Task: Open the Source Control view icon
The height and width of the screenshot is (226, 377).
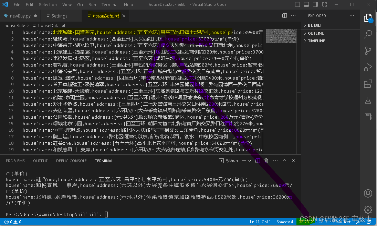Action: [368, 50]
